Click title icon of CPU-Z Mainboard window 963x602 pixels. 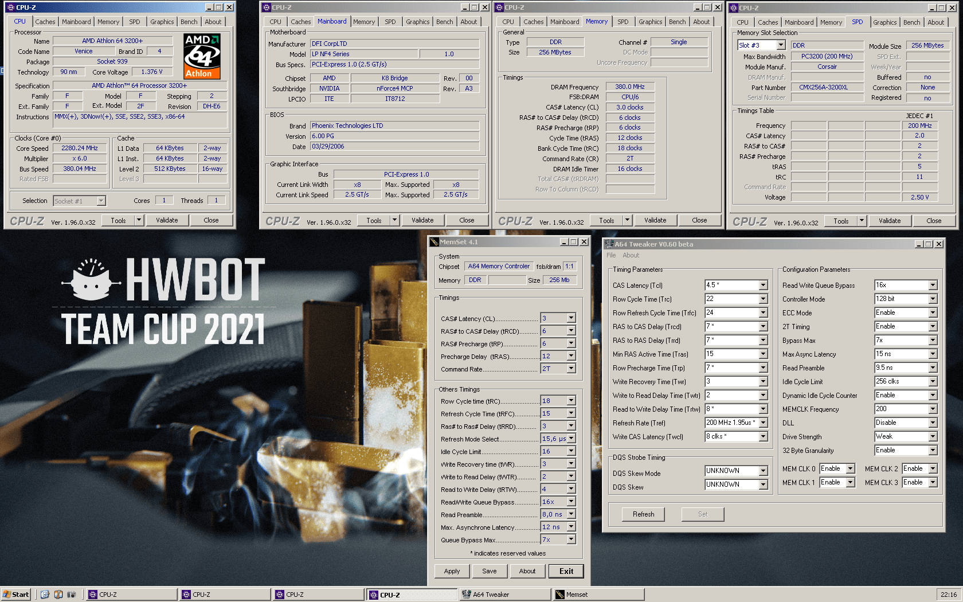266,7
